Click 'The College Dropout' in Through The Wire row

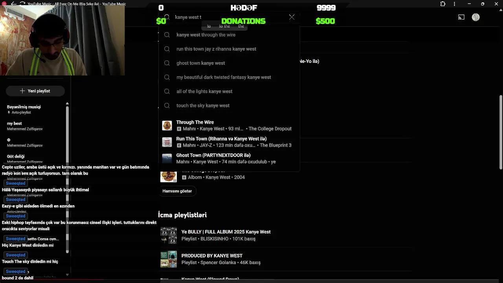[x=270, y=129]
